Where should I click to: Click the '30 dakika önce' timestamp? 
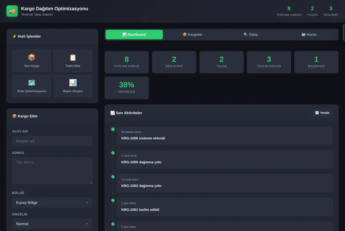coord(131,132)
